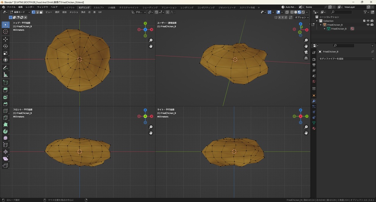Image resolution: width=376 pixels, height=202 pixels.
Task: Expand the FriedChicken_B mesh data item
Action: tap(325, 29)
